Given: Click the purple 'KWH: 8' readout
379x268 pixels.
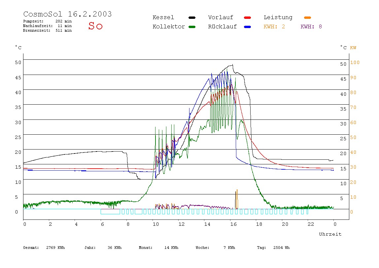Looking at the screenshot, I should [311, 27].
